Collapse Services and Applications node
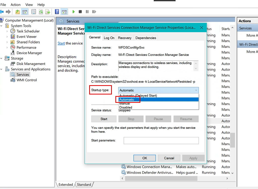Viewport: 258px width, 189px height. [x=2, y=69]
